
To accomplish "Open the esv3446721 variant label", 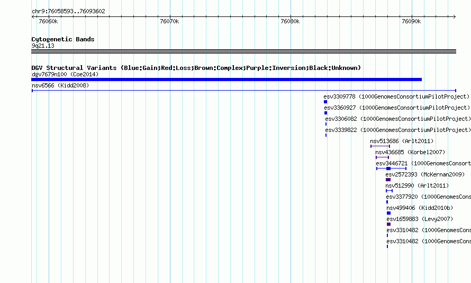I will coord(423,163).
